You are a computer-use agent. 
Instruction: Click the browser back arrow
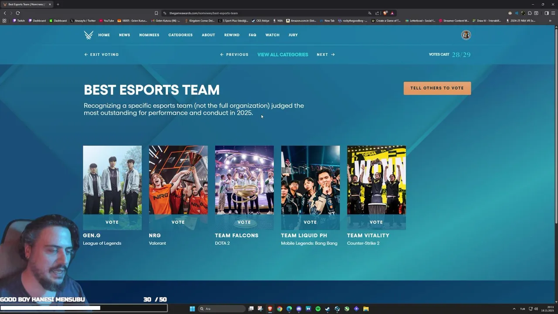tap(5, 13)
